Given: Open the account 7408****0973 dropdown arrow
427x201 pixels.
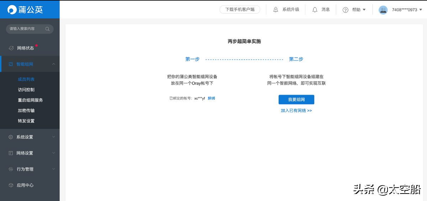Looking at the screenshot, I should (421, 10).
